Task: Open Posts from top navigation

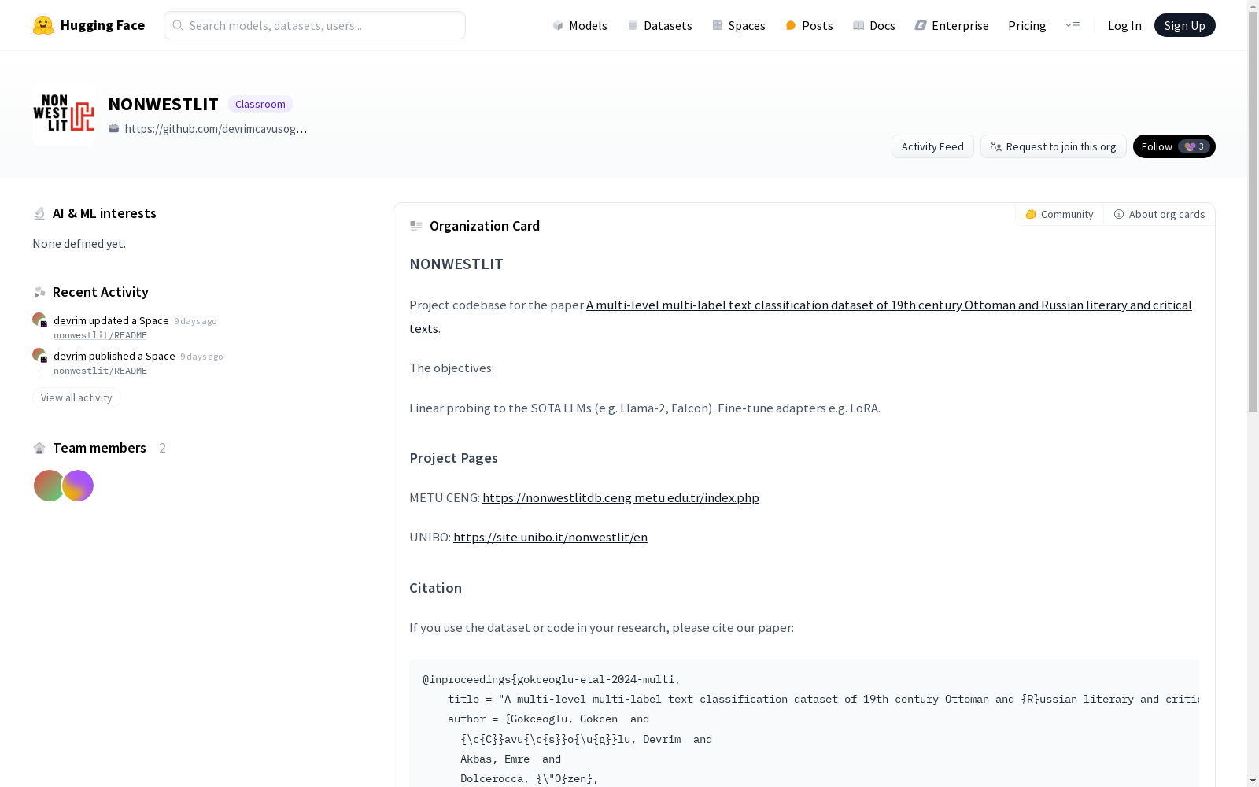Action: [x=809, y=25]
